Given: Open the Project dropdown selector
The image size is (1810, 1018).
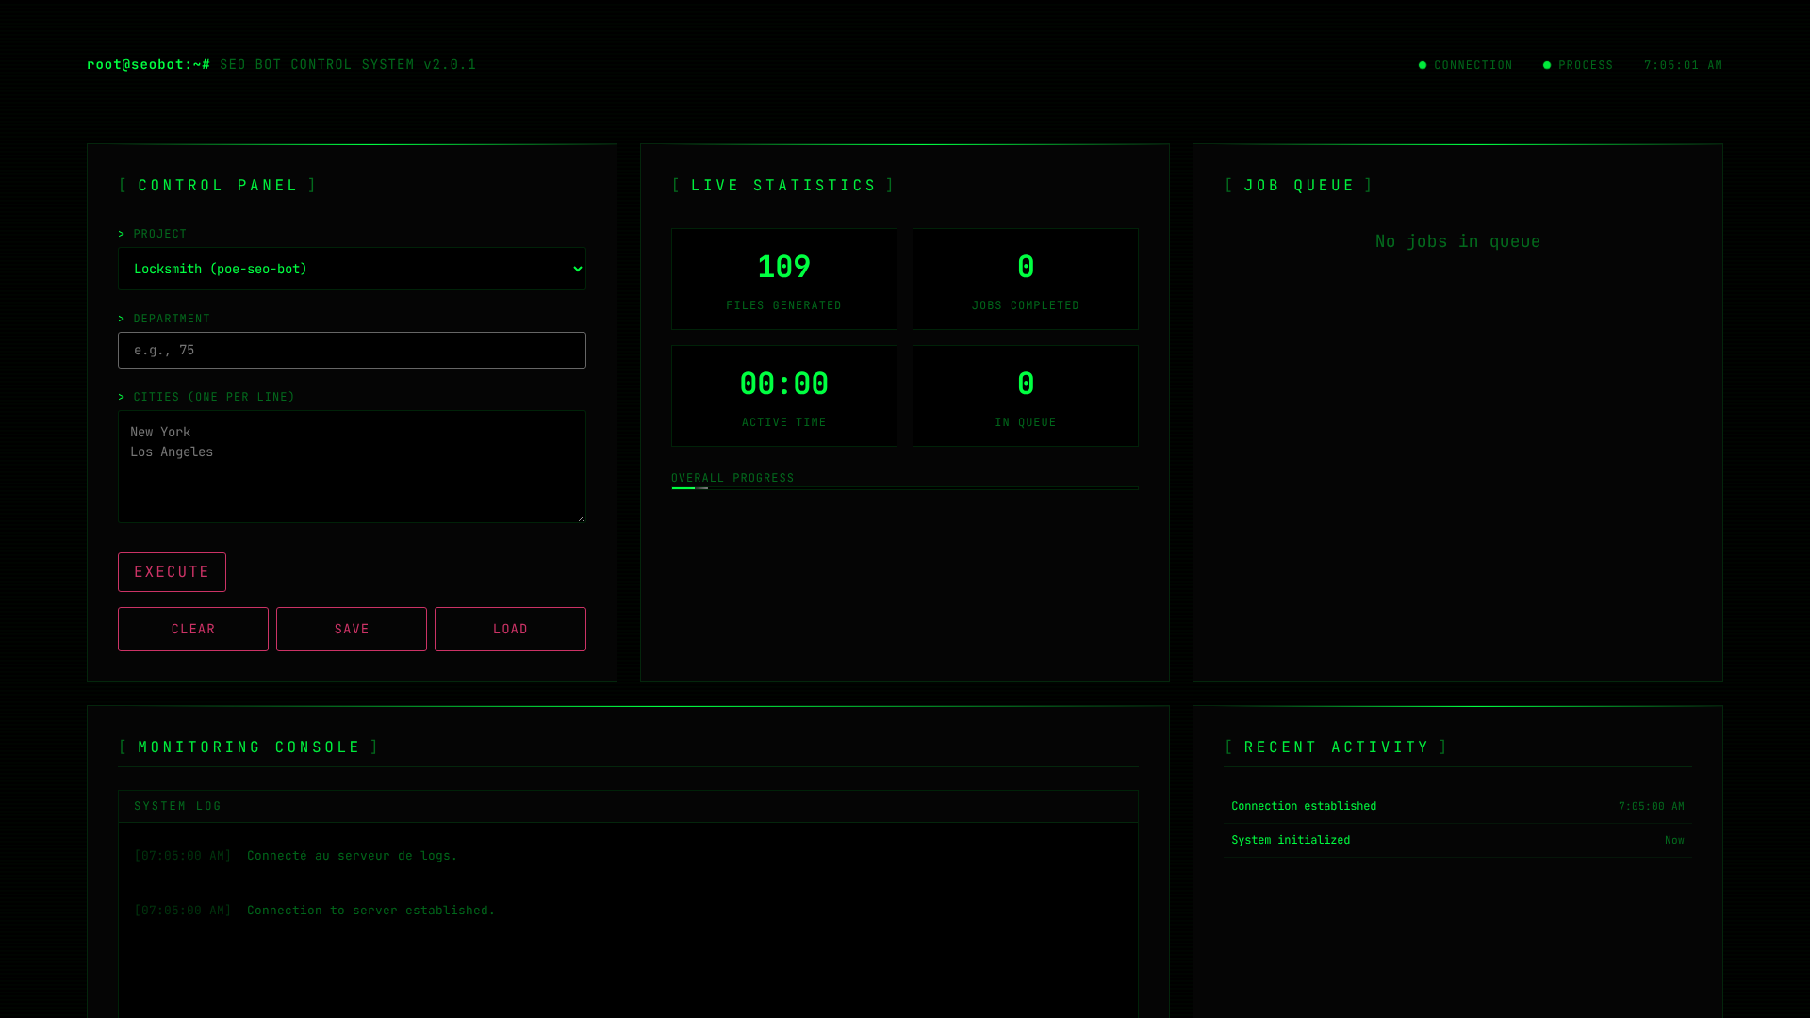Looking at the screenshot, I should [351, 269].
